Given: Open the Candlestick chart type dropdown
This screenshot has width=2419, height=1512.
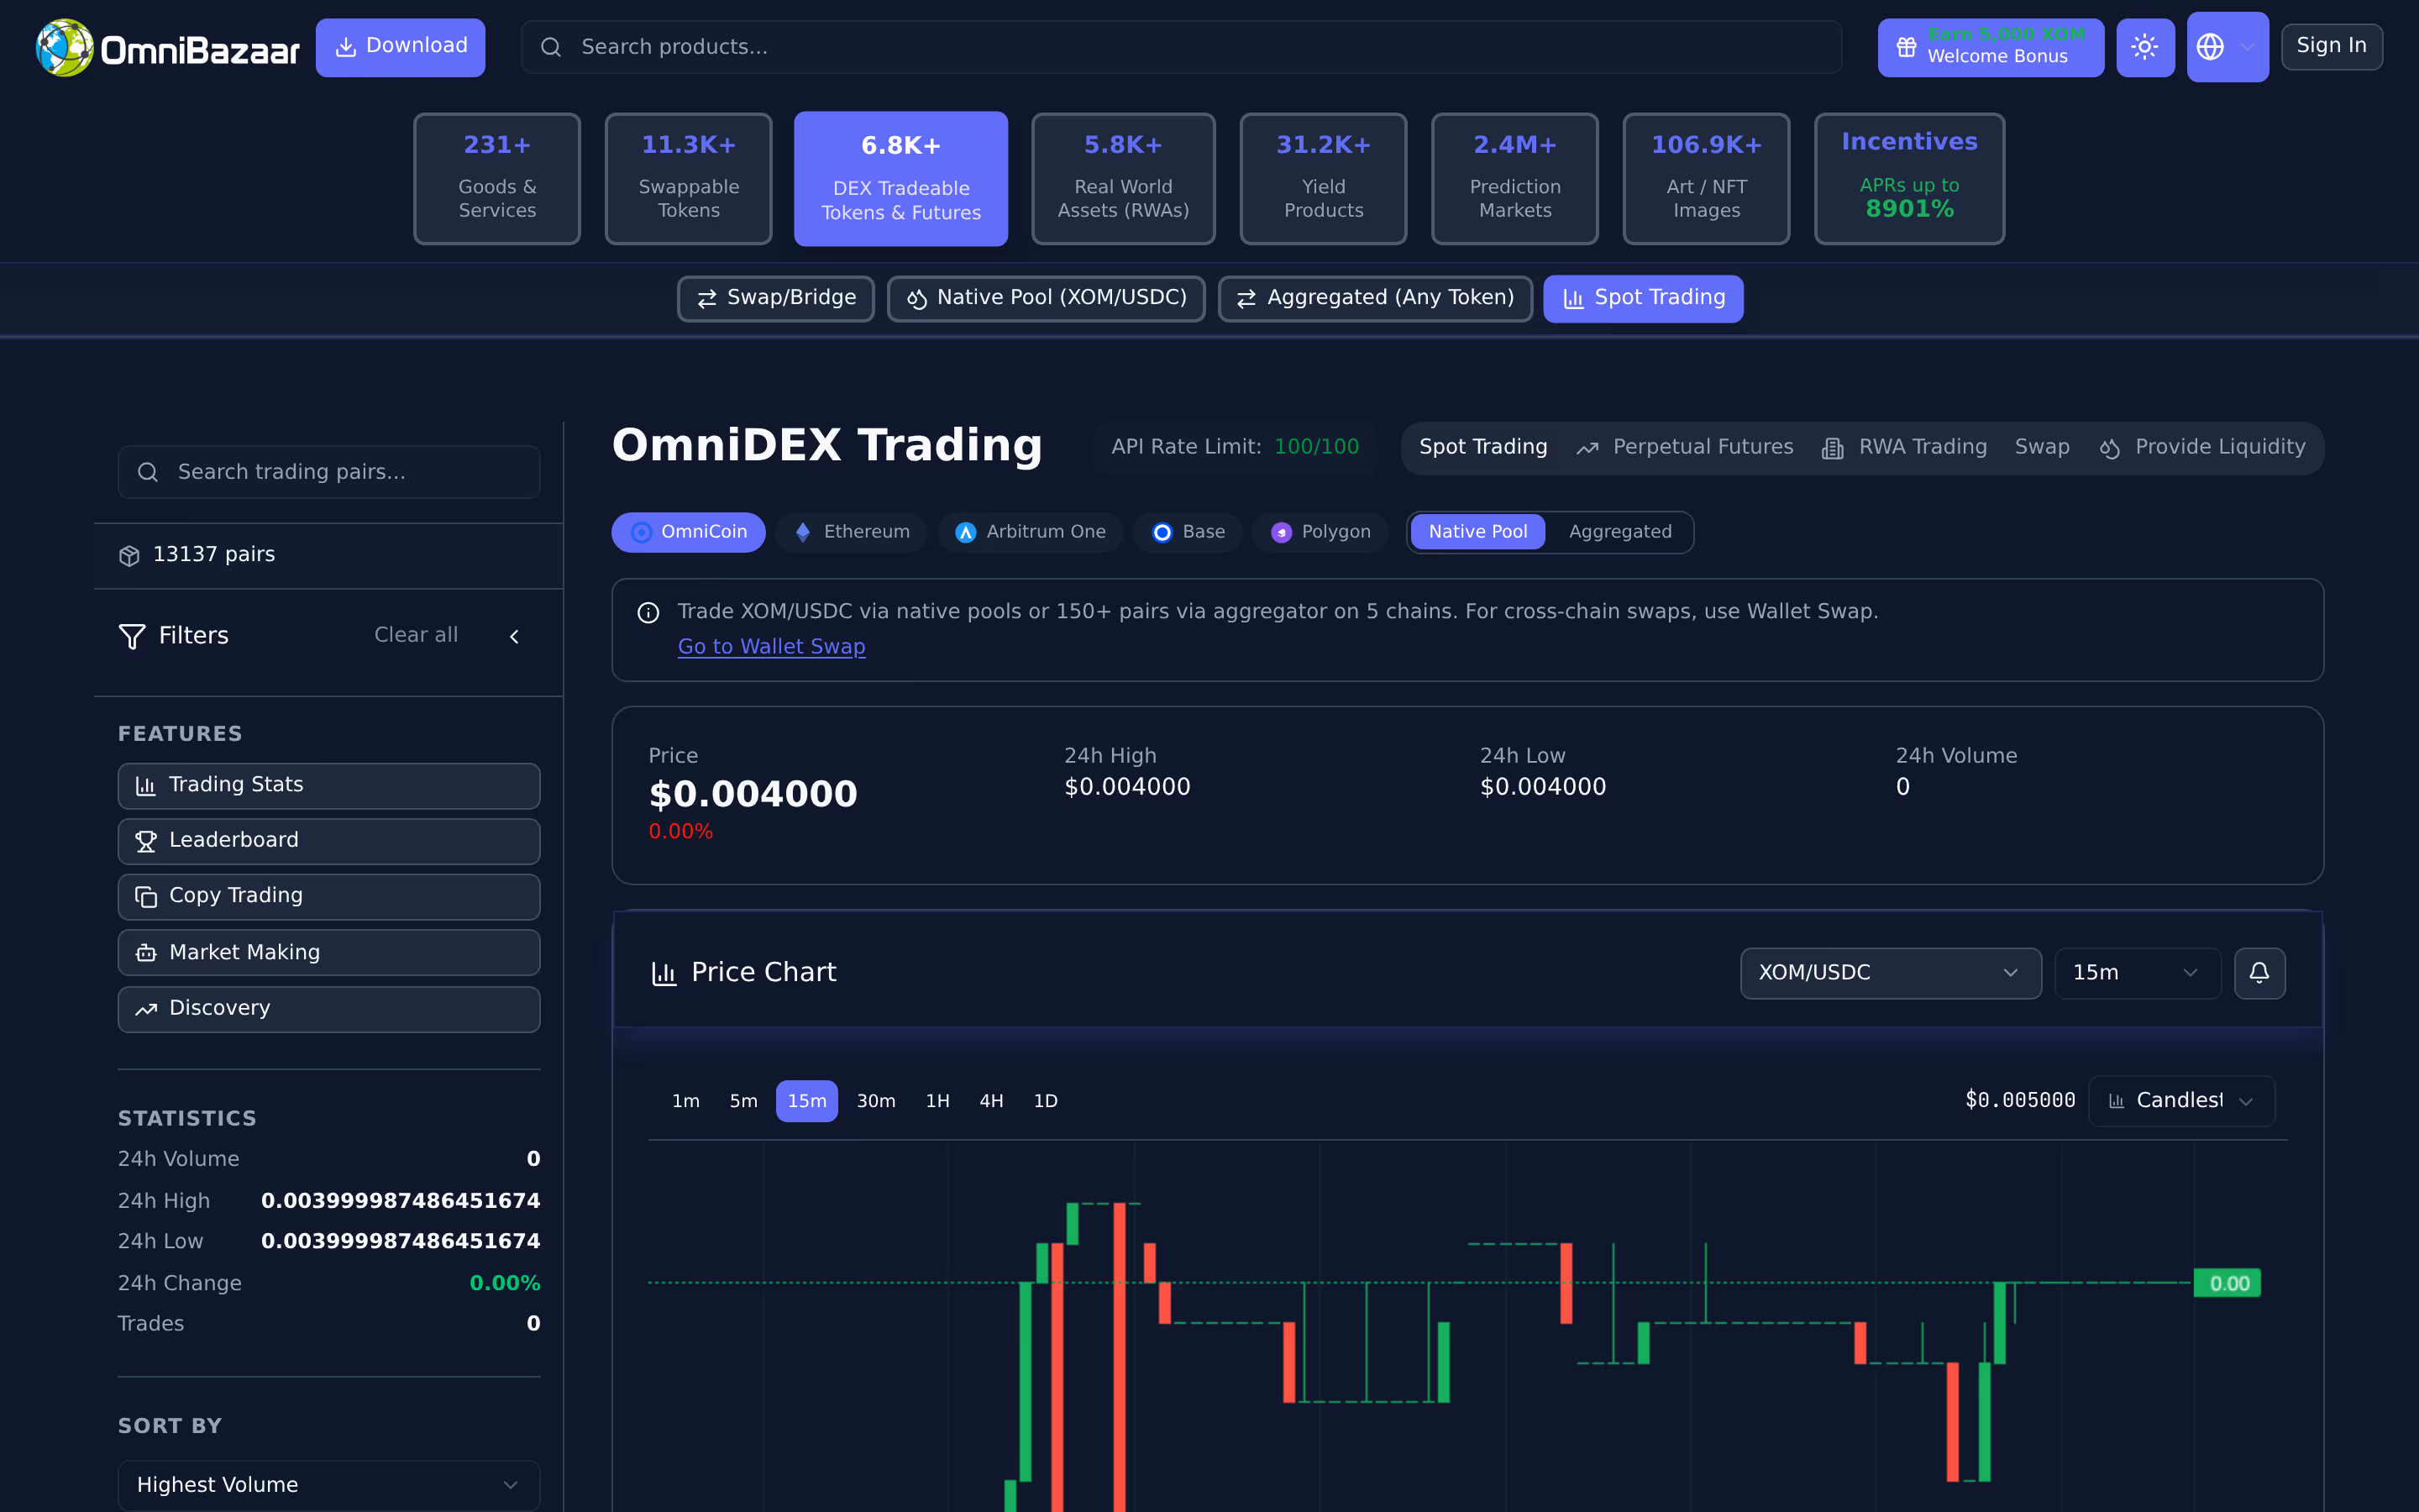Looking at the screenshot, I should click(x=2182, y=1101).
